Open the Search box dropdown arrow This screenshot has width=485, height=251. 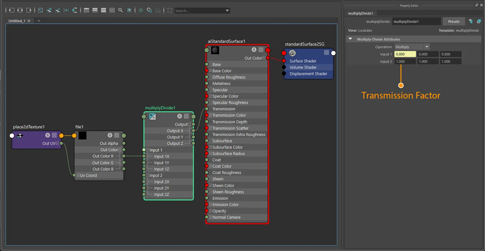227,10
